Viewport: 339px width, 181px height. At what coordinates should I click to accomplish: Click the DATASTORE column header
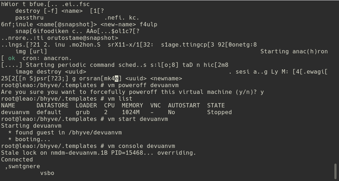pyautogui.click(x=53, y=105)
